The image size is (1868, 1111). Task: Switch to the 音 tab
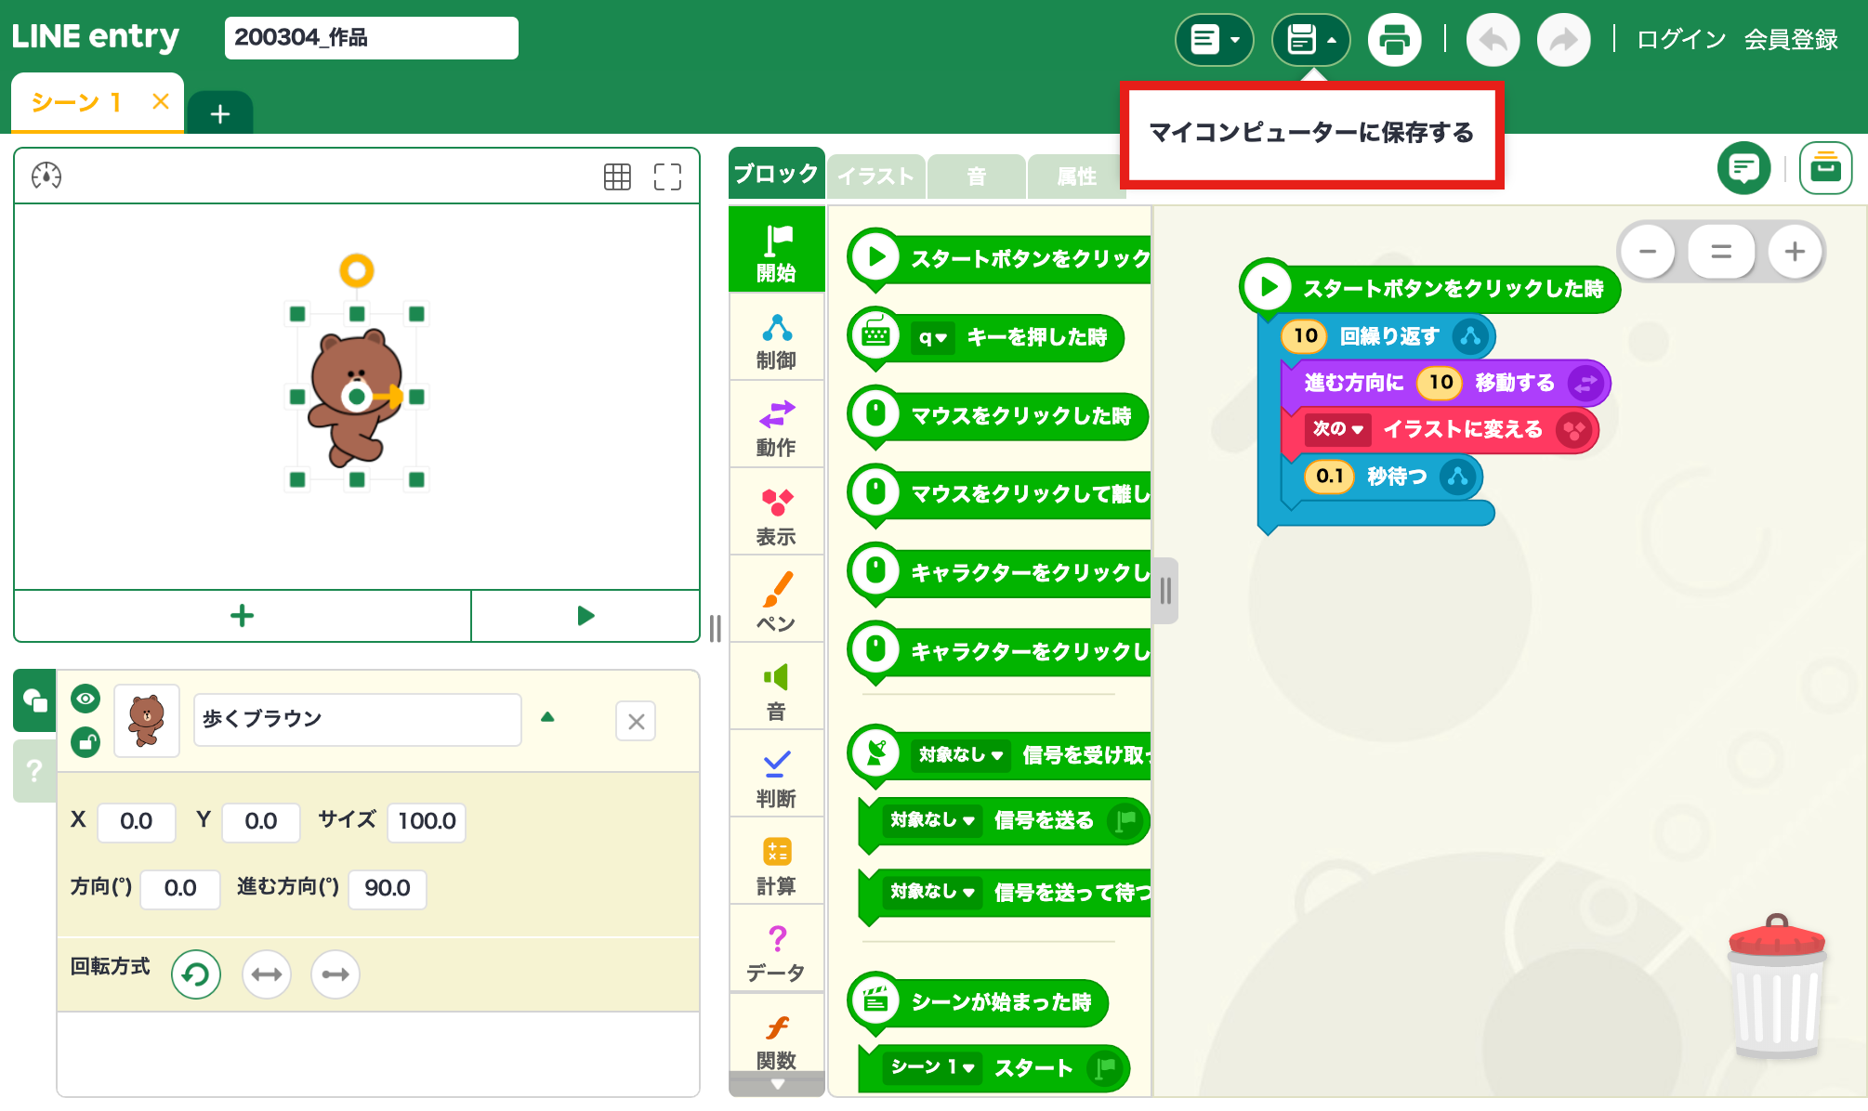[x=977, y=176]
